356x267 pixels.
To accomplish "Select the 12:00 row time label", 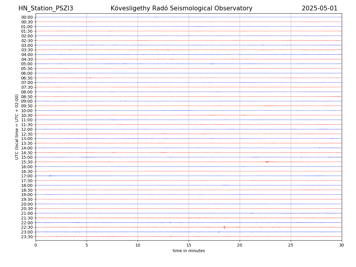I will [x=27, y=129].
